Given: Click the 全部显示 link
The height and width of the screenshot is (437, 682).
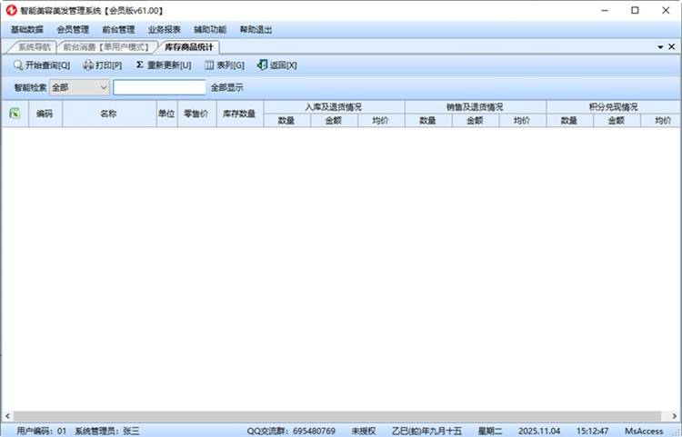Looking at the screenshot, I should [x=227, y=88].
